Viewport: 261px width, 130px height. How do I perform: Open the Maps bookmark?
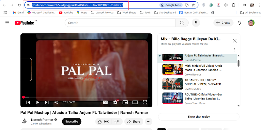[x=82, y=13]
